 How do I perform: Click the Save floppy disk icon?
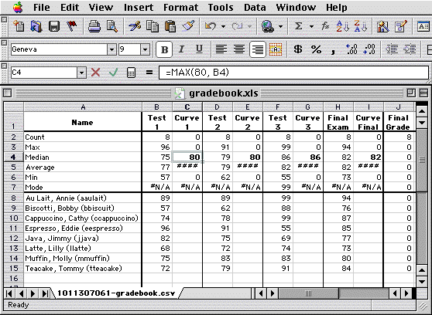[54, 27]
